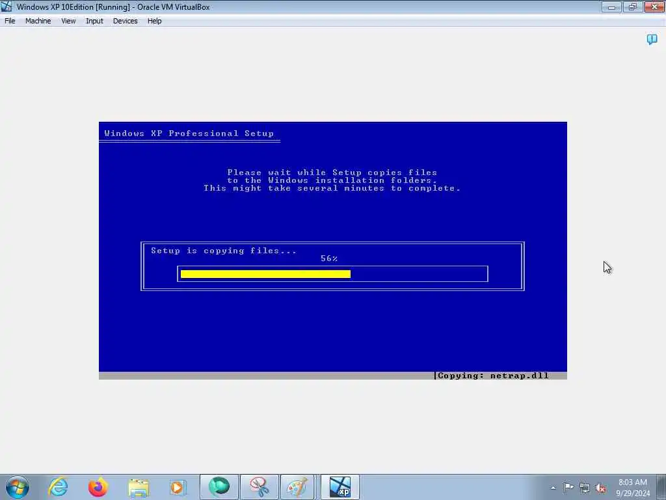
Task: Open the Devices menu
Action: pyautogui.click(x=125, y=21)
